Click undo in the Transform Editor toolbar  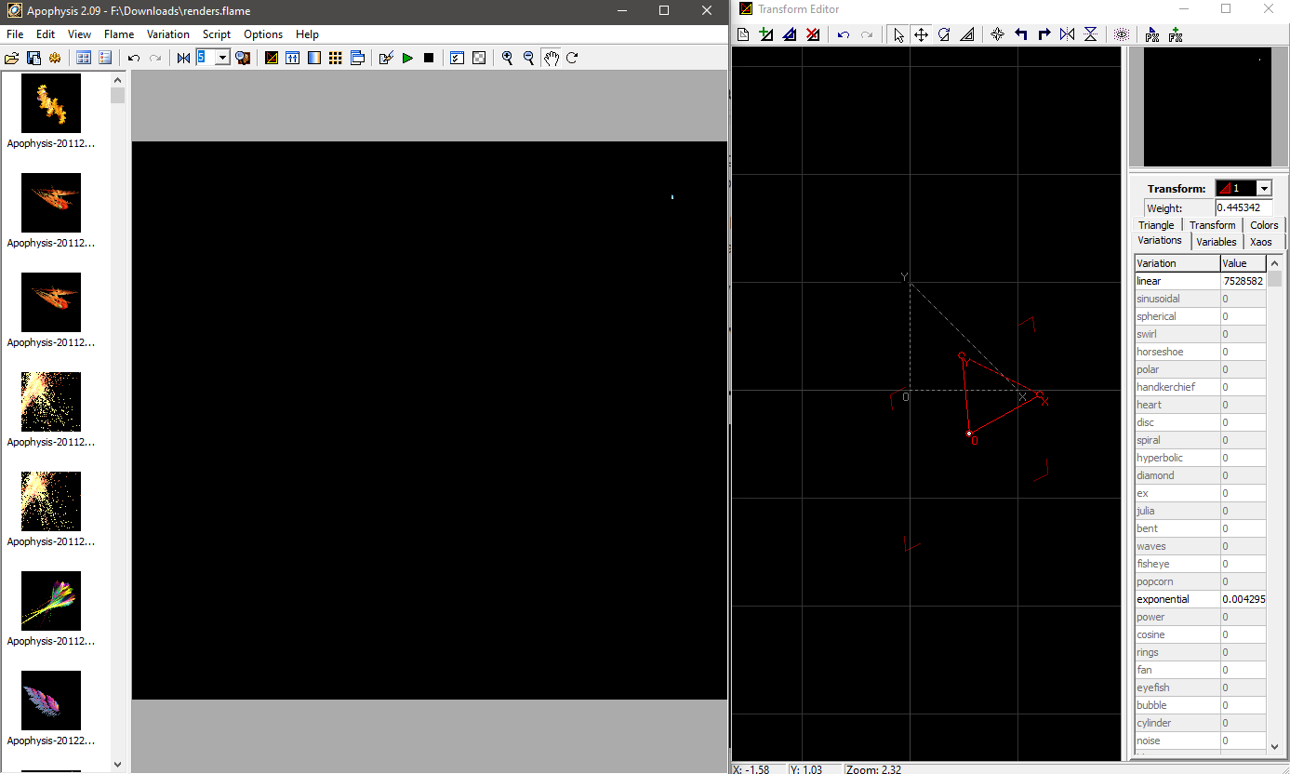[x=844, y=34]
